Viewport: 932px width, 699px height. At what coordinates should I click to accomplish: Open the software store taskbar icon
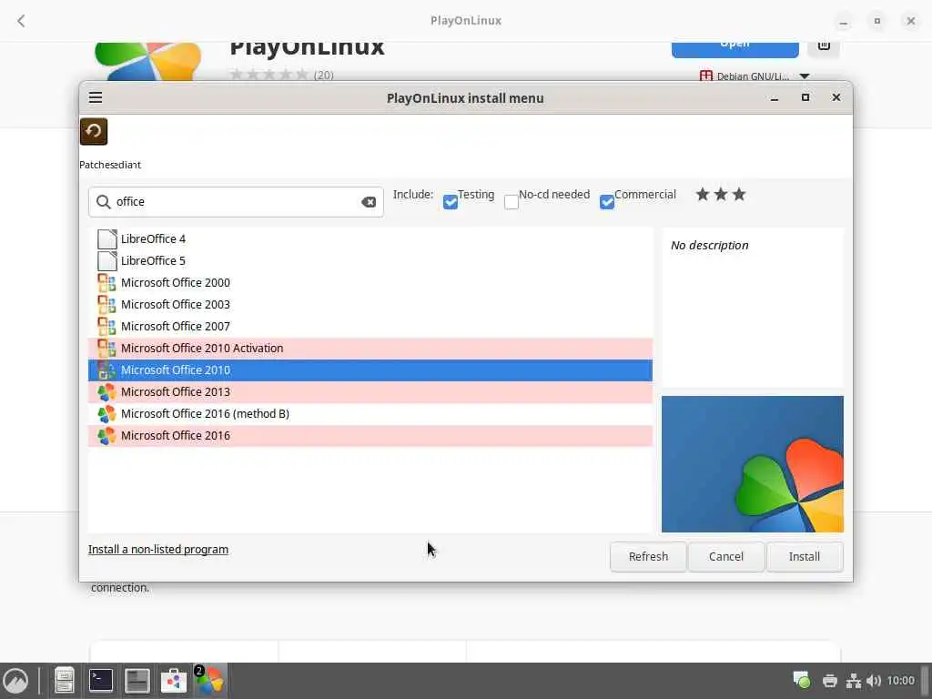point(174,681)
